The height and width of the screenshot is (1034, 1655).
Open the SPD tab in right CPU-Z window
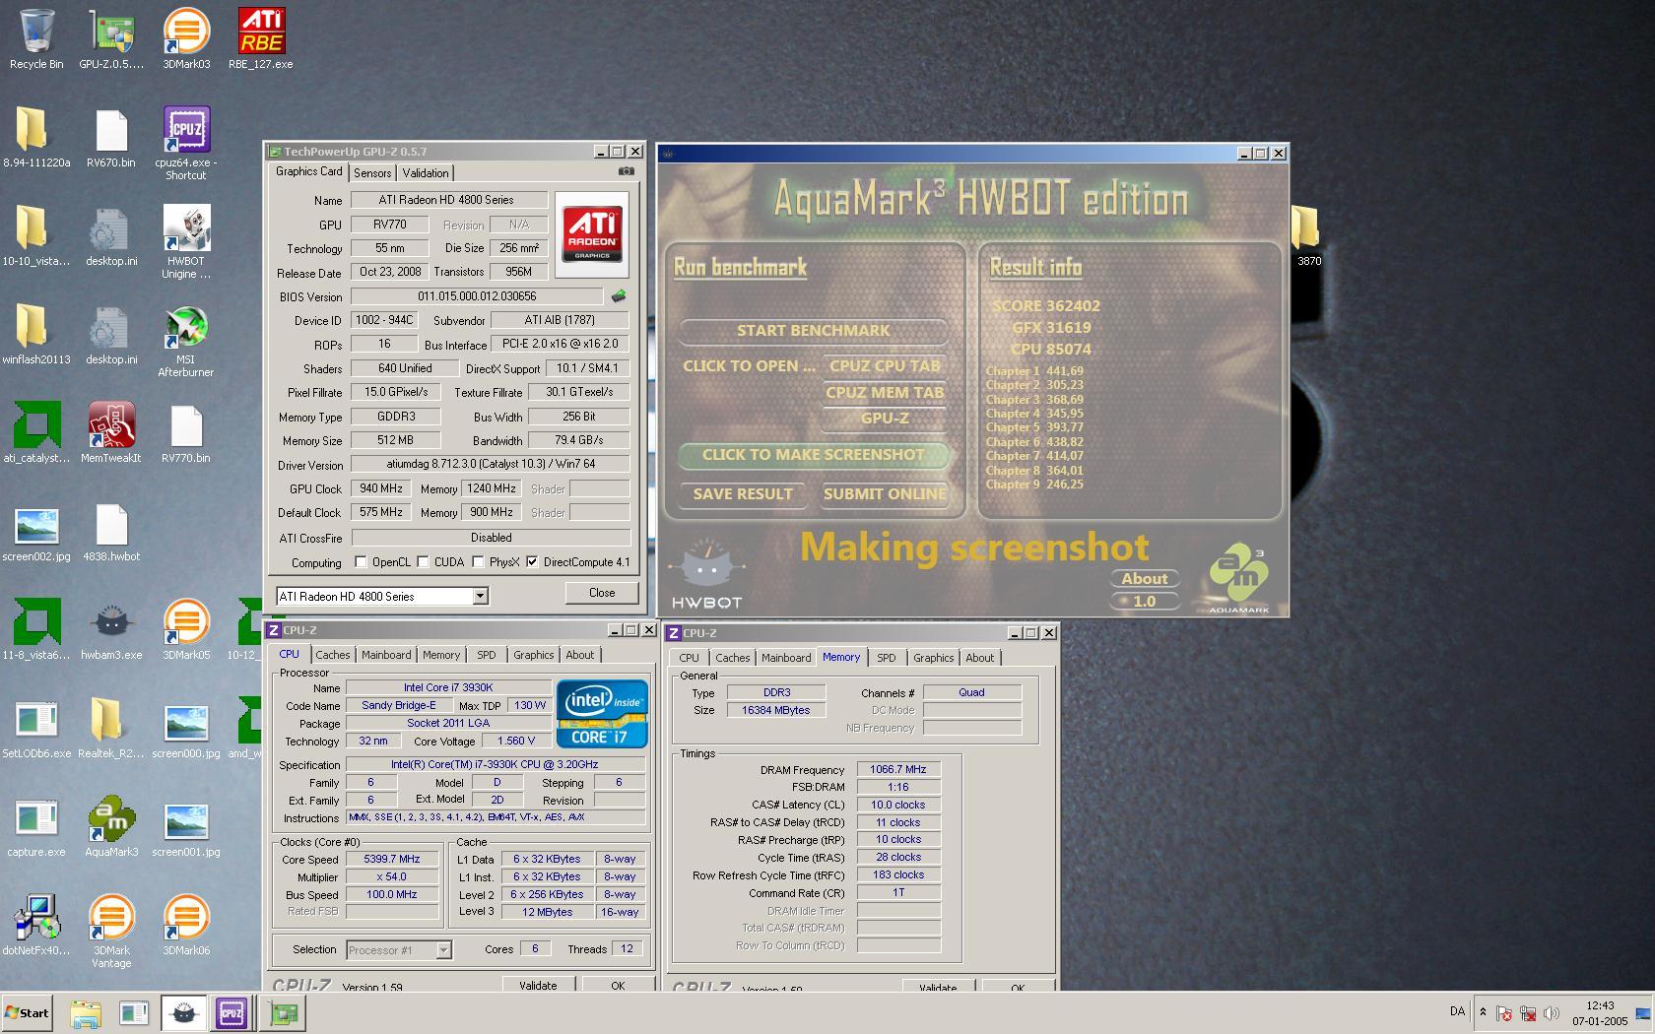coord(887,658)
